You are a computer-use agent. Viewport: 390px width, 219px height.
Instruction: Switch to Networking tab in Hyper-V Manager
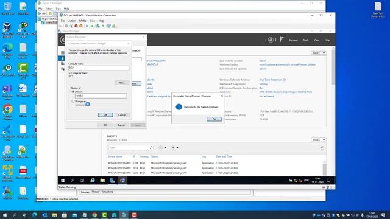tap(107, 192)
